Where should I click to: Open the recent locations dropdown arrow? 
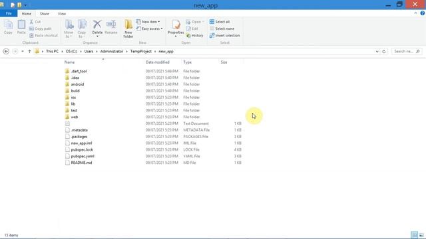coord(23,51)
